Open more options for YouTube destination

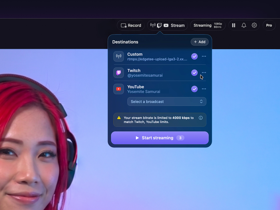point(204,89)
